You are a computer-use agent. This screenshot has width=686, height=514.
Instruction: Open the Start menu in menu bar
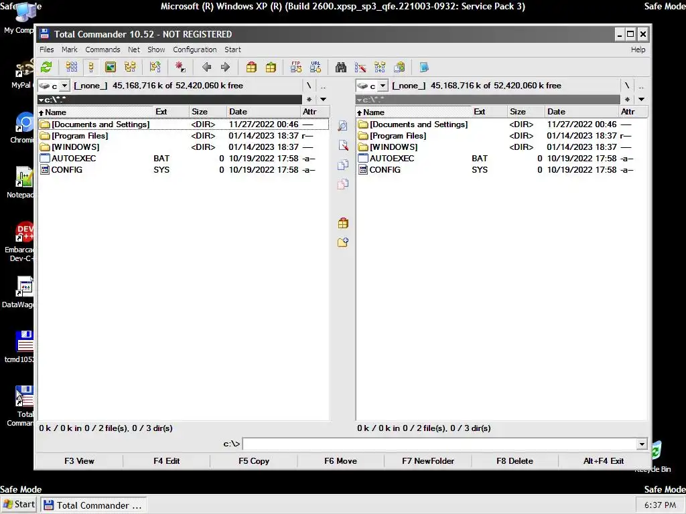pyautogui.click(x=232, y=50)
